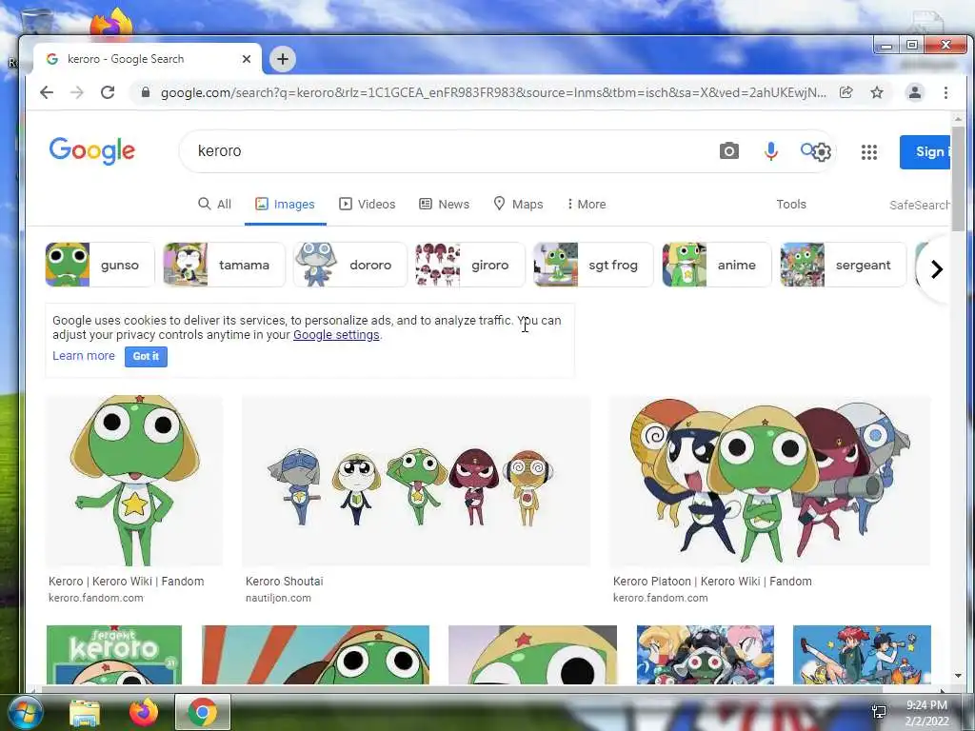Open the News tab

click(444, 204)
